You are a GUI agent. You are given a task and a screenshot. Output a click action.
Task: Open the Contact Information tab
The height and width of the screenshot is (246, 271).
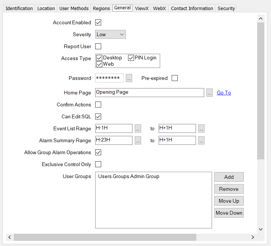192,8
